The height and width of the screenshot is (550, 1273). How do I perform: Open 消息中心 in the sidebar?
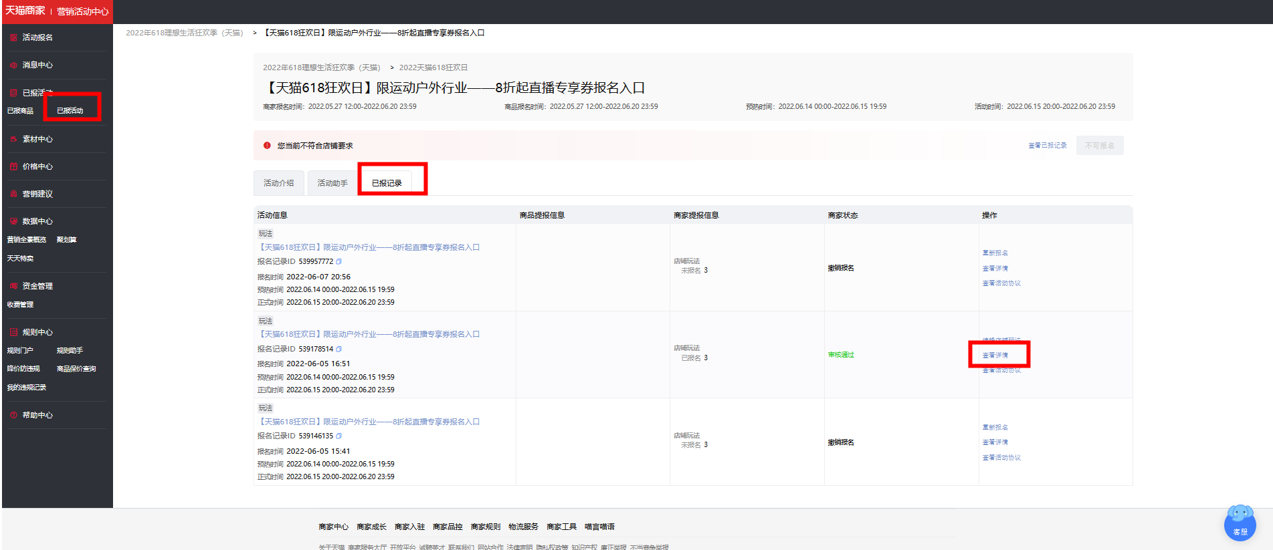tap(37, 65)
